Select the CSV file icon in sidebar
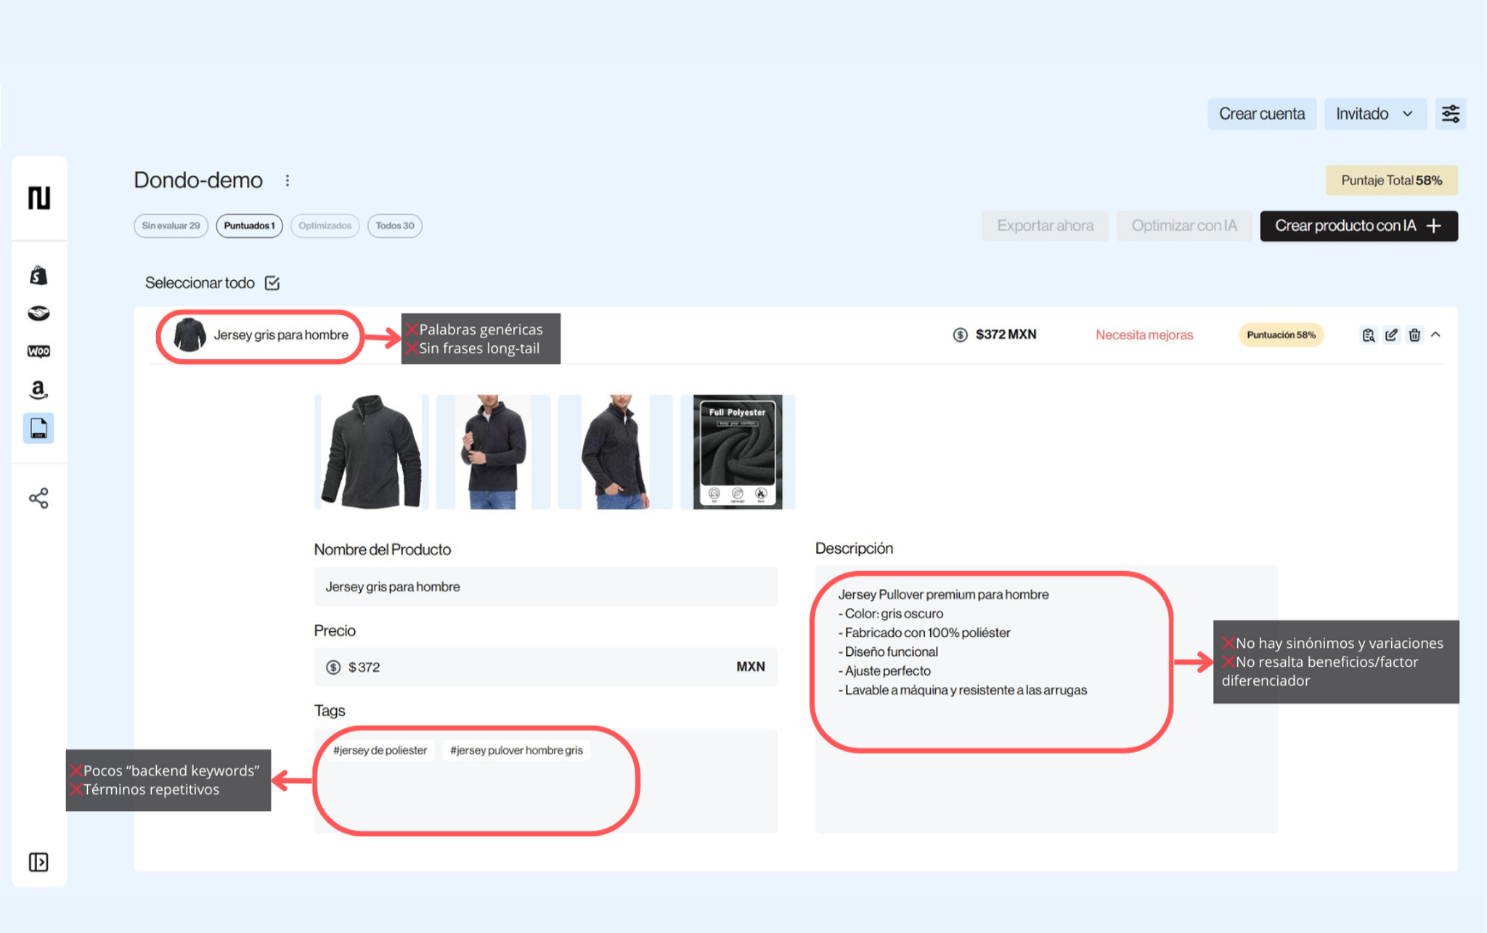 click(38, 428)
